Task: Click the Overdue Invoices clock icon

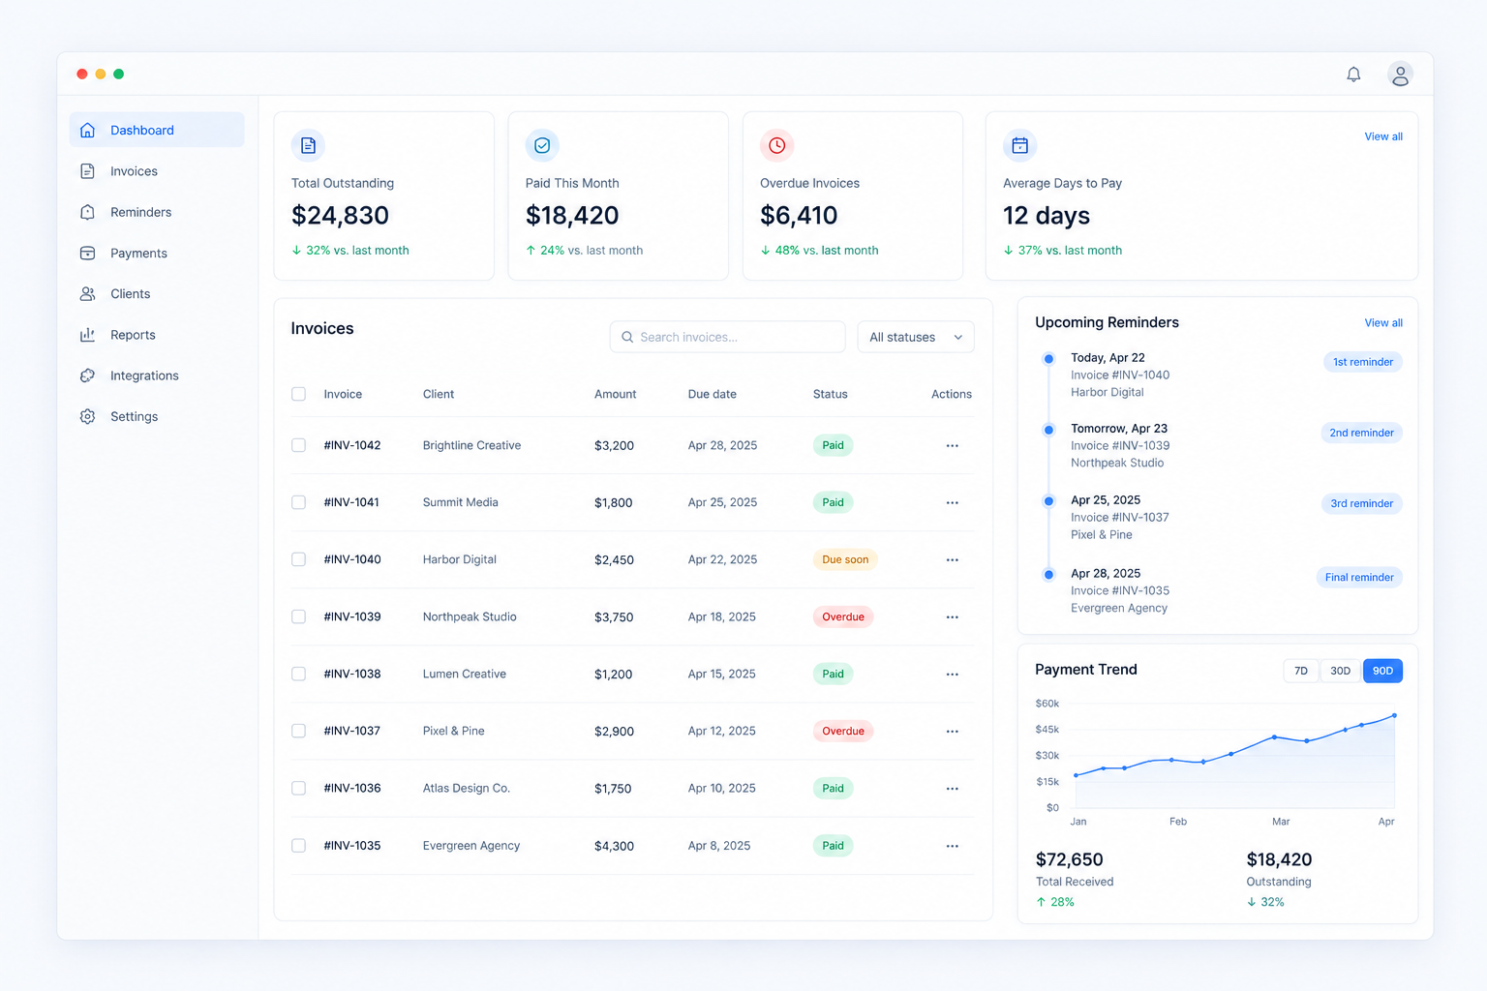Action: point(776,145)
